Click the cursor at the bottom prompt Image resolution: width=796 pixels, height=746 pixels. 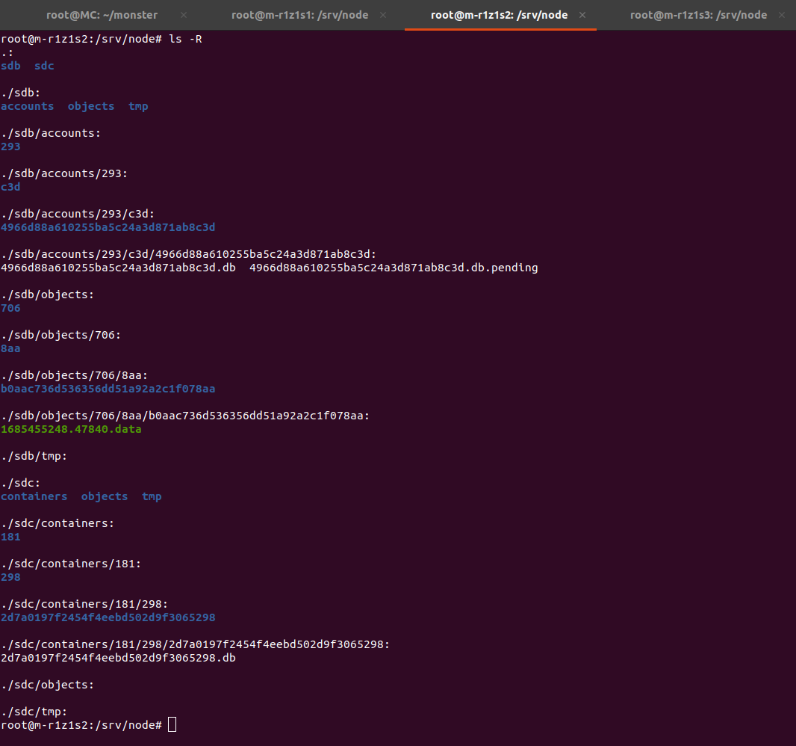pos(172,725)
